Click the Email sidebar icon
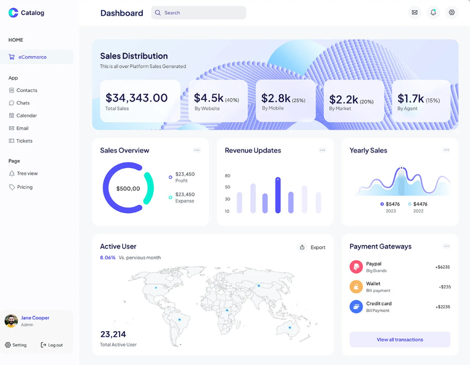 coord(11,128)
